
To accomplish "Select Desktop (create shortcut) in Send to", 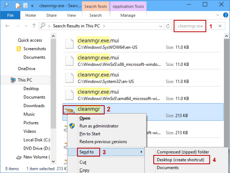I will coord(181,160).
